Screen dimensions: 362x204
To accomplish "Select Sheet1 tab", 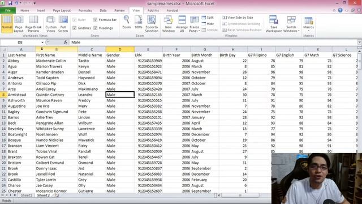I will pyautogui.click(x=26, y=195).
